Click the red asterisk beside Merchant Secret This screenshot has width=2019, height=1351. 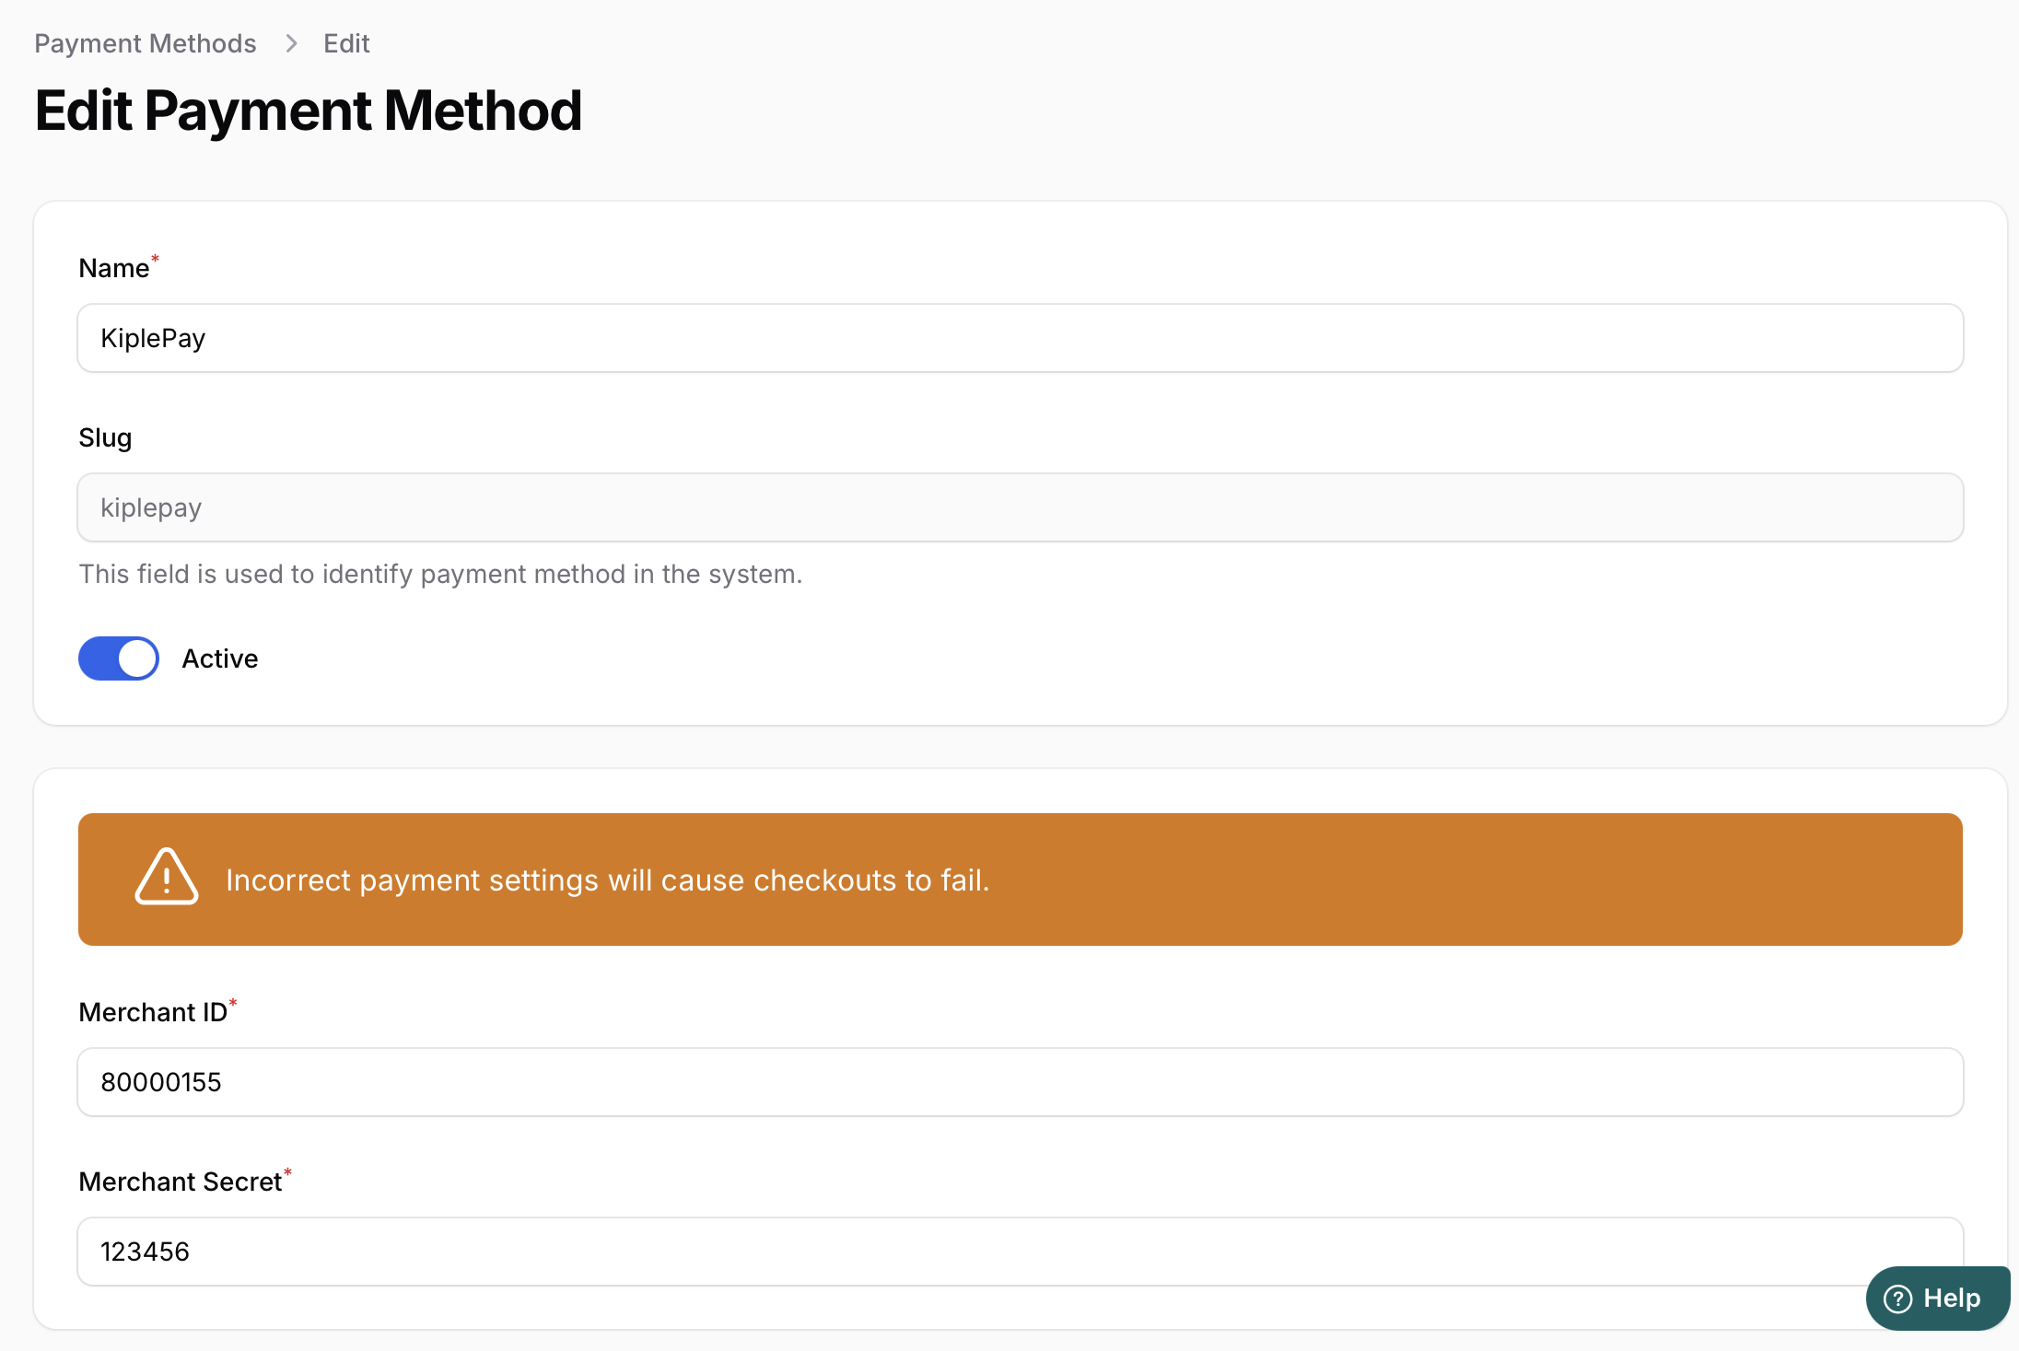[x=287, y=1171]
